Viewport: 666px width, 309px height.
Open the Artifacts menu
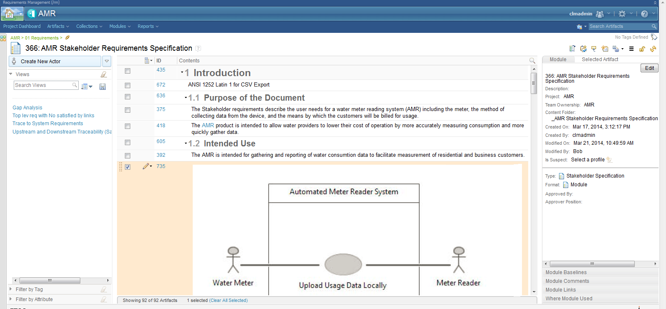point(58,26)
